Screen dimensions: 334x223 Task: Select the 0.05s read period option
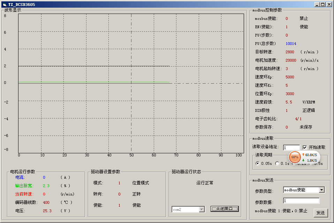pos(258,163)
